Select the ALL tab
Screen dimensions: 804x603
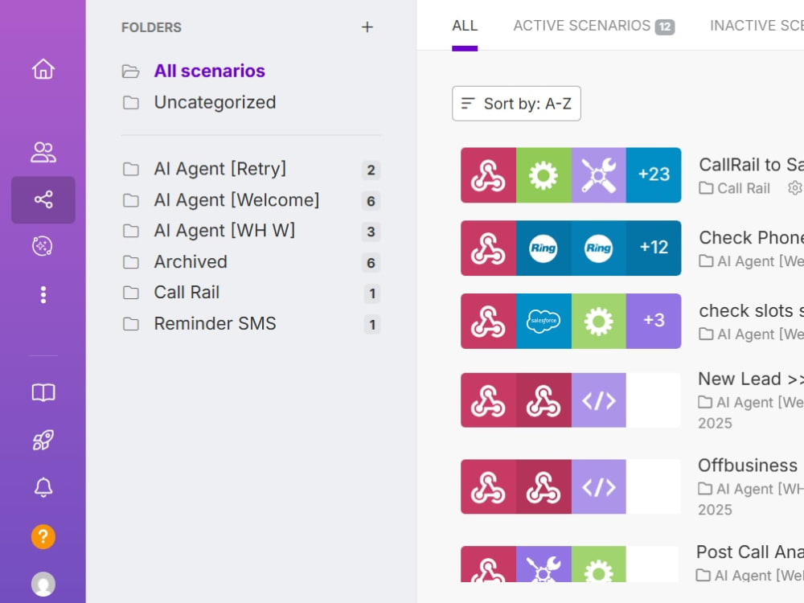pyautogui.click(x=465, y=26)
